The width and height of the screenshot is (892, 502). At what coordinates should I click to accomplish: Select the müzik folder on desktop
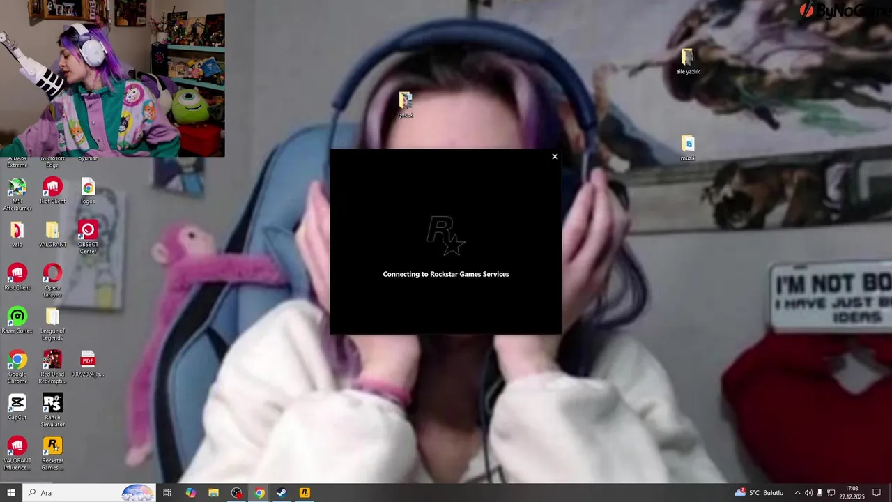tap(688, 148)
